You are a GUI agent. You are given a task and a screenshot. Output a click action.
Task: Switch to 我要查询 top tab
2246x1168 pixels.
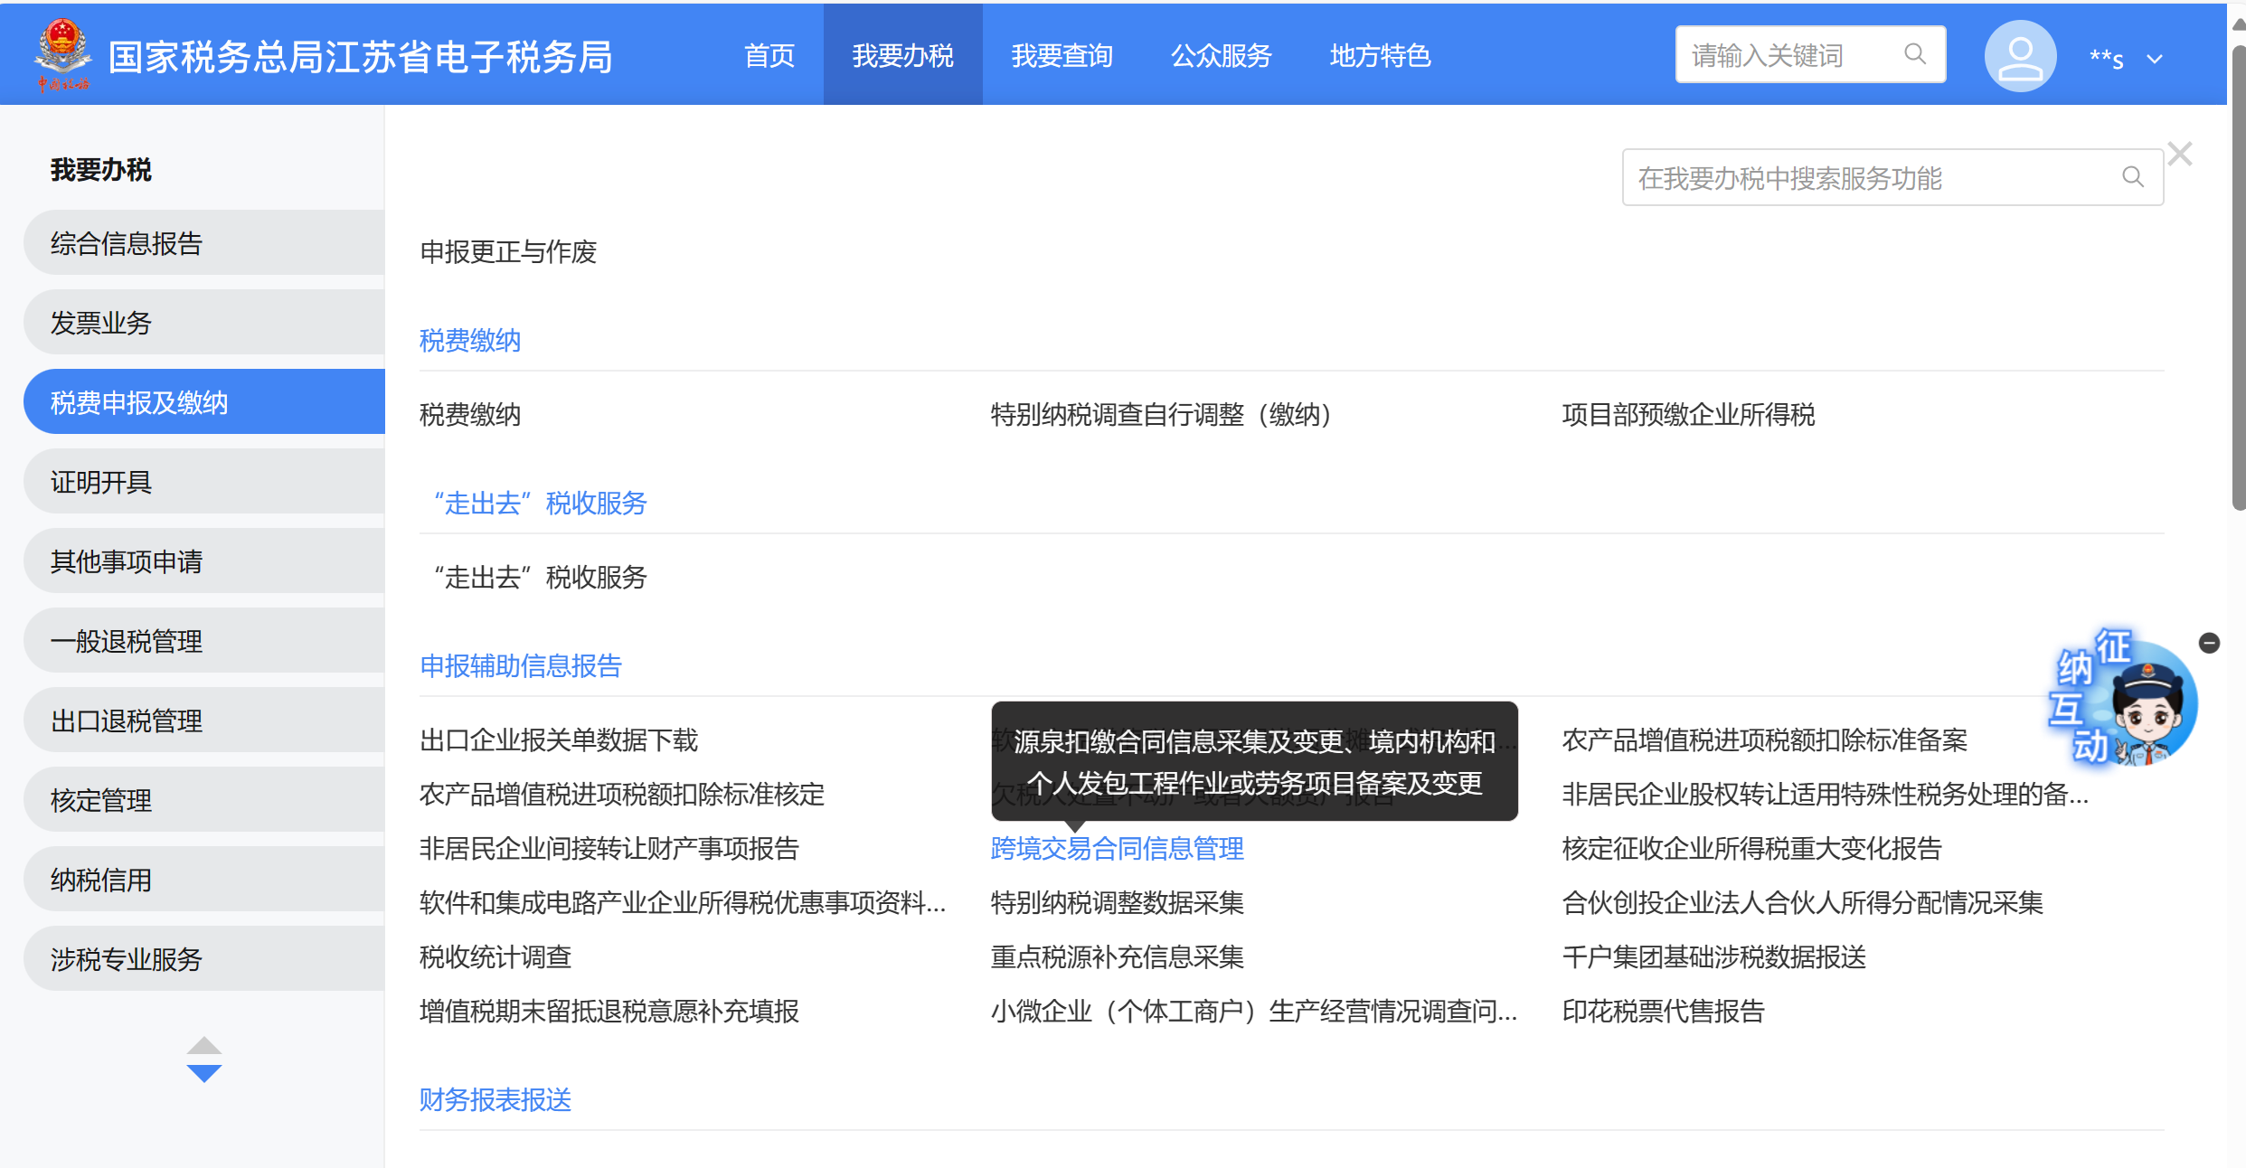point(1062,56)
